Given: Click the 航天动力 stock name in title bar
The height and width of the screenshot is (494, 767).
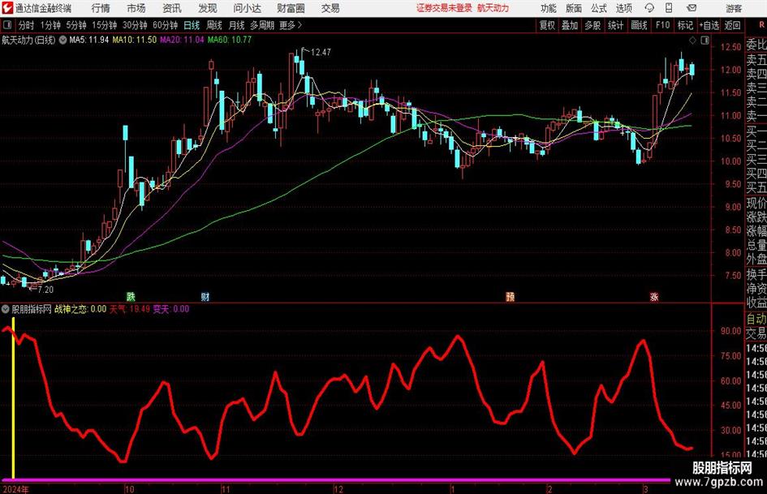Looking at the screenshot, I should point(493,8).
